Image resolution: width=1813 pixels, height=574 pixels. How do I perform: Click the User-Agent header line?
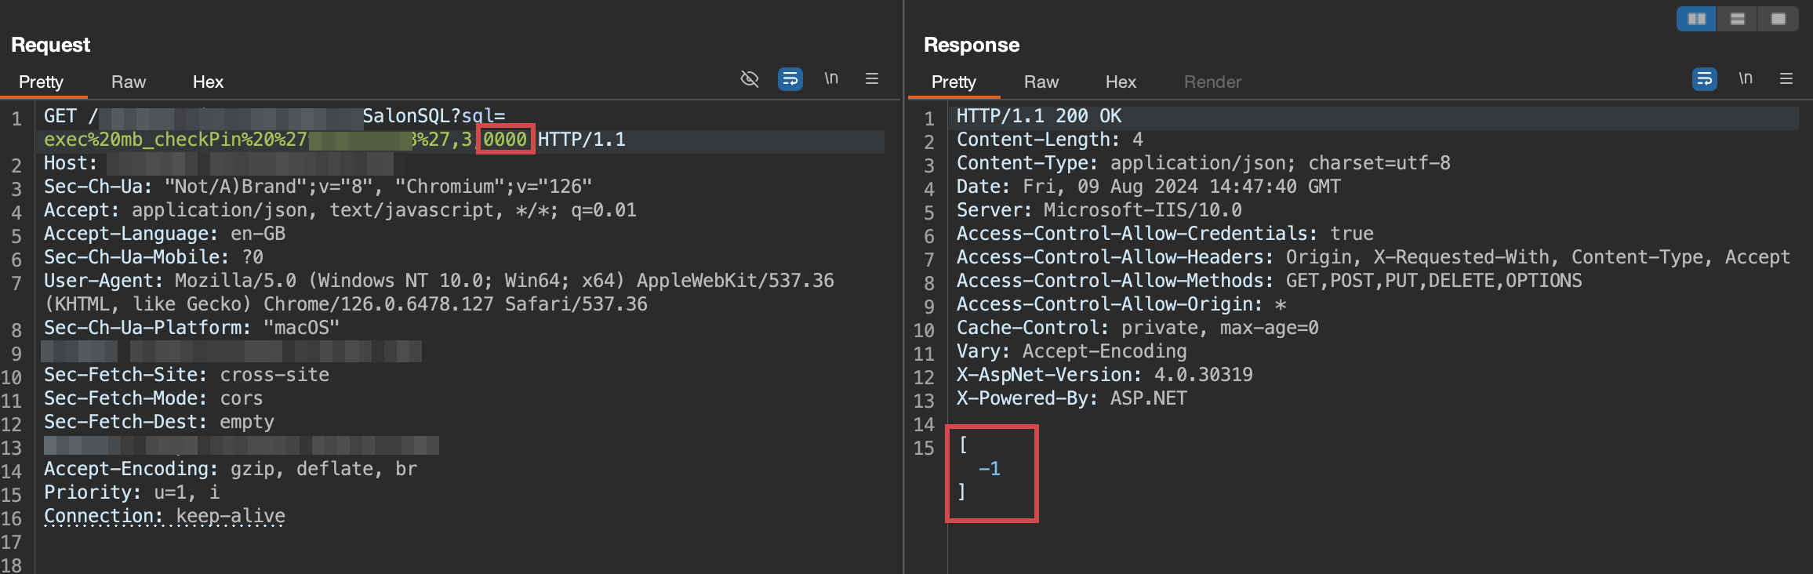[439, 292]
